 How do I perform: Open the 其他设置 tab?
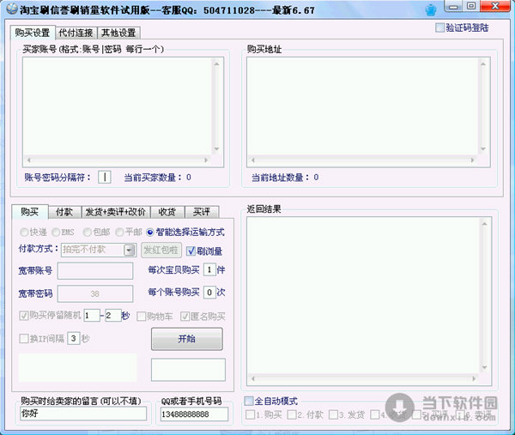tap(118, 33)
